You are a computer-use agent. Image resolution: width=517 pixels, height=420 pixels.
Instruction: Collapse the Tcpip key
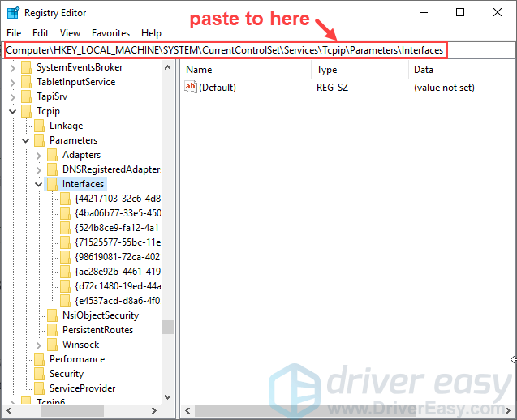coord(12,111)
